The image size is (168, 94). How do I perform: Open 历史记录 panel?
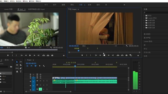147,52
